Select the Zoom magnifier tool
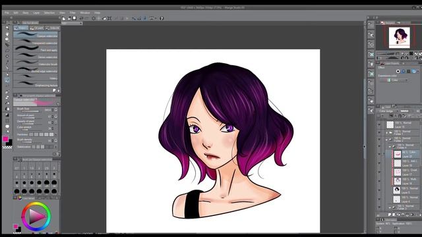This screenshot has width=422, height=237. click(x=7, y=28)
